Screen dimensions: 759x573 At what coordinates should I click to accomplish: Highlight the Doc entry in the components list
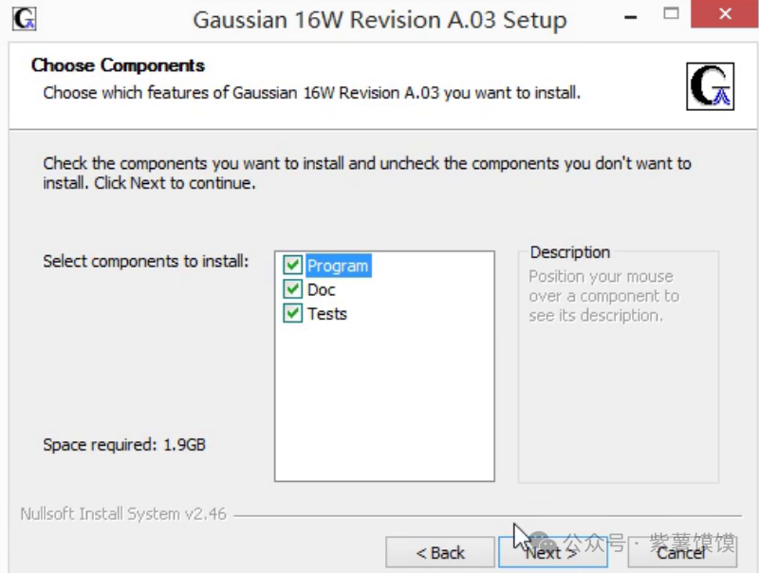(x=322, y=290)
